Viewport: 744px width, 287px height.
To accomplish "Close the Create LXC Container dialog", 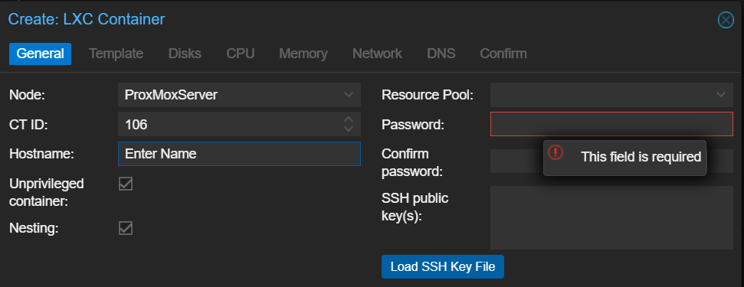I will (x=726, y=20).
